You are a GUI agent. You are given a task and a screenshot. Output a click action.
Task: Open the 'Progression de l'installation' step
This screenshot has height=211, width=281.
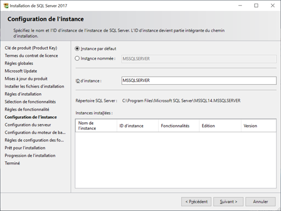[x=30, y=156]
